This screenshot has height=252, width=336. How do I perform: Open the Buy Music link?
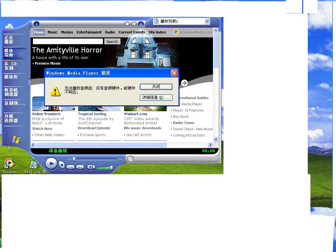point(181,116)
